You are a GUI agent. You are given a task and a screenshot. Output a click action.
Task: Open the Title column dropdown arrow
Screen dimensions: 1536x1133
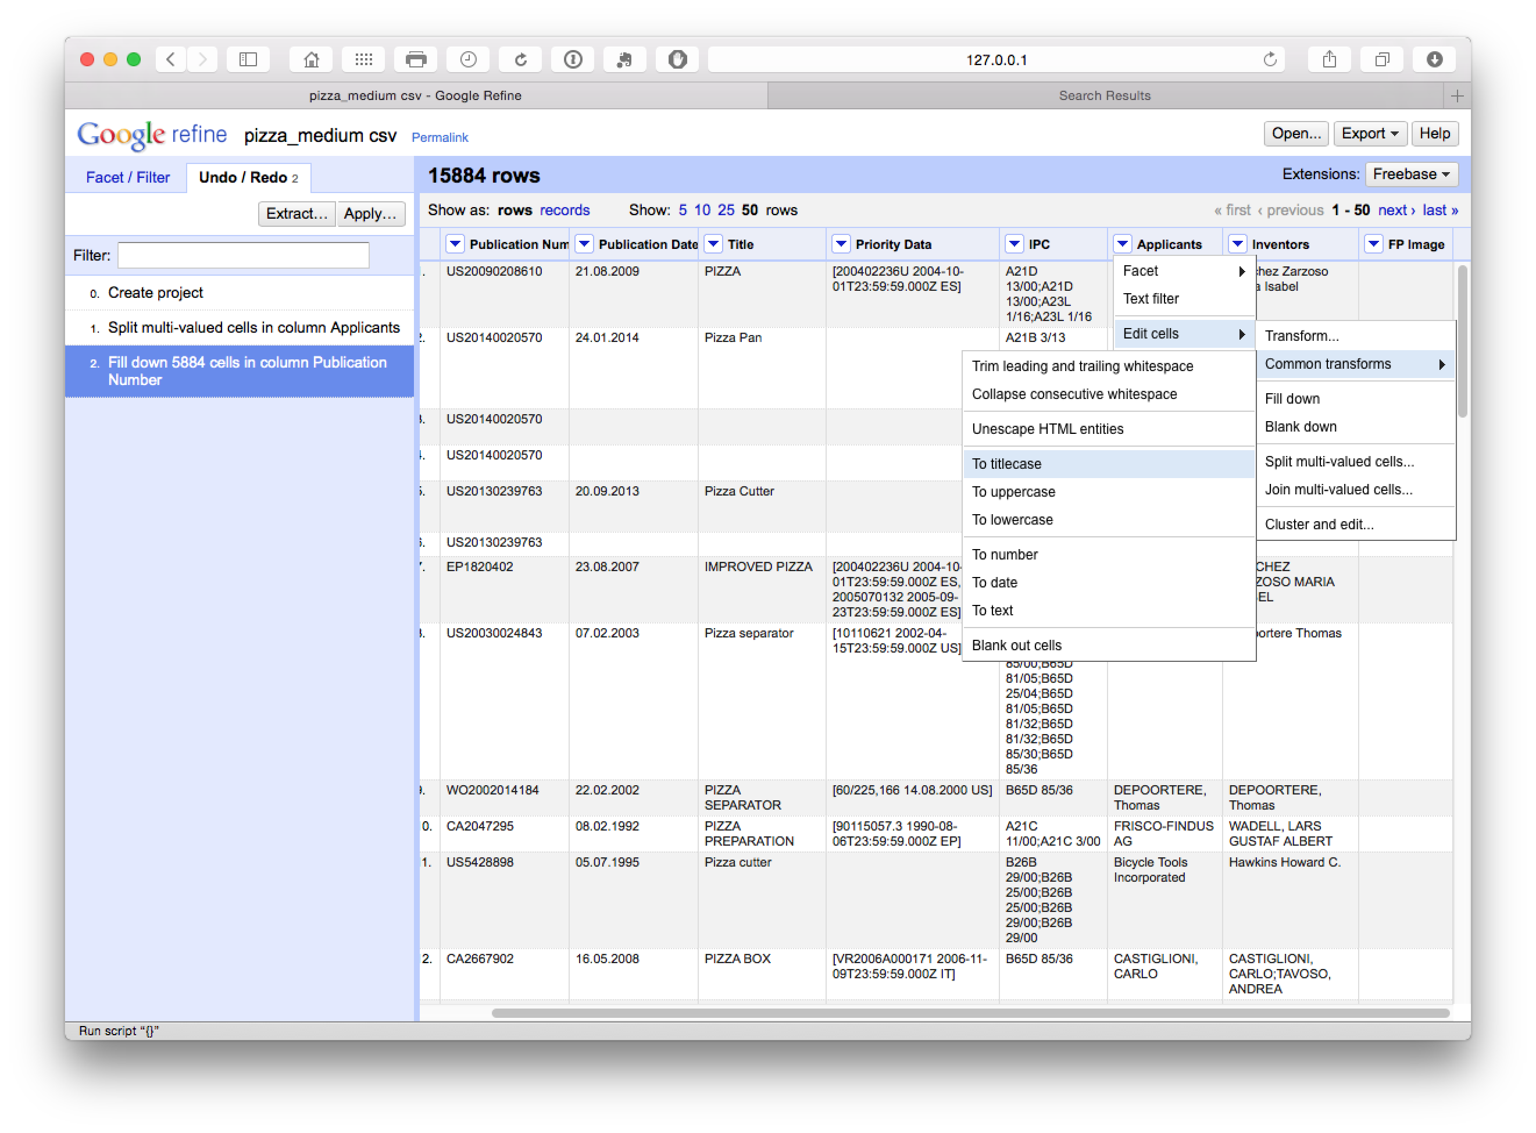(713, 244)
